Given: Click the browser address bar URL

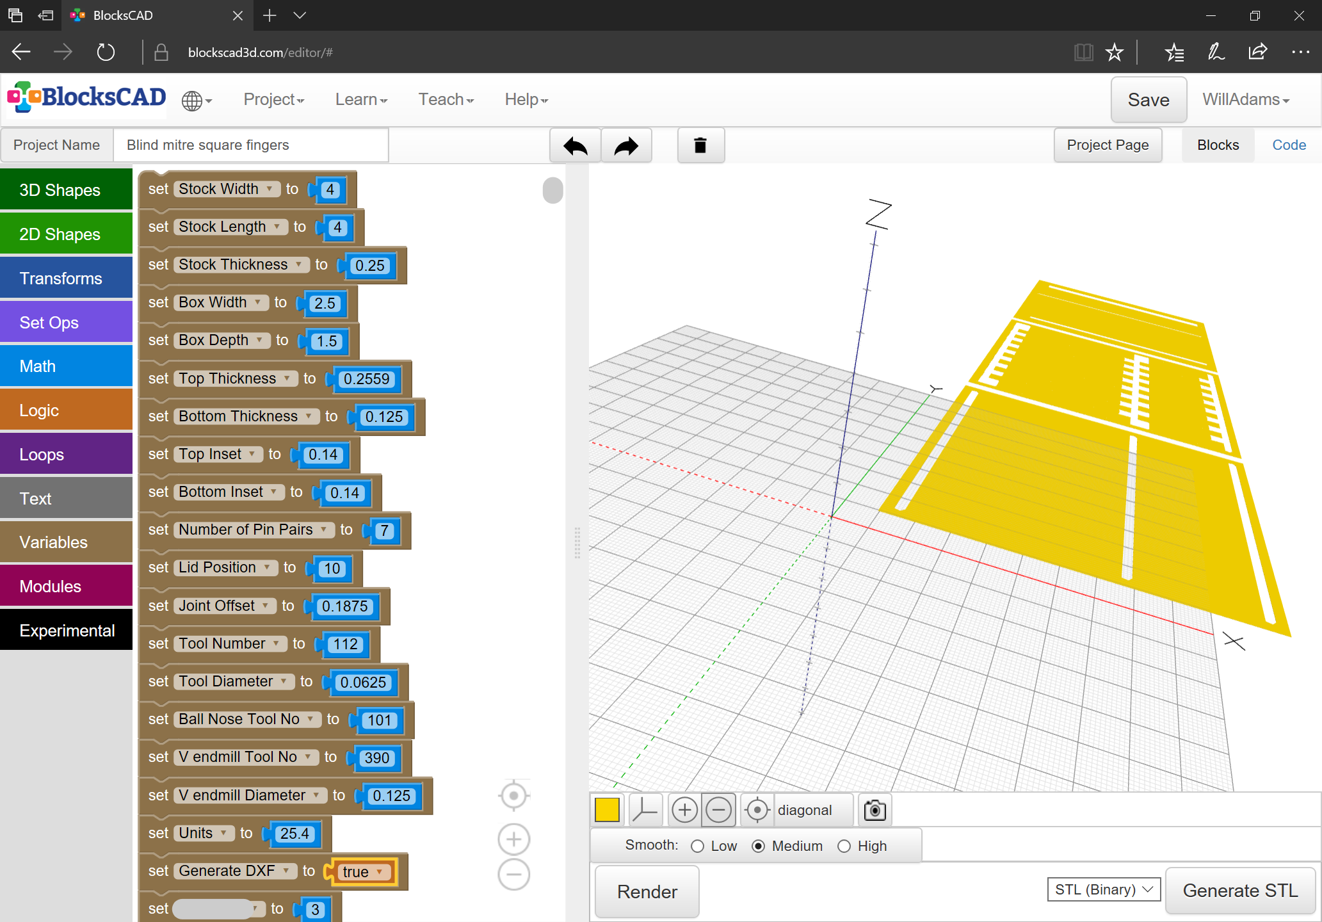Looking at the screenshot, I should click(x=260, y=53).
